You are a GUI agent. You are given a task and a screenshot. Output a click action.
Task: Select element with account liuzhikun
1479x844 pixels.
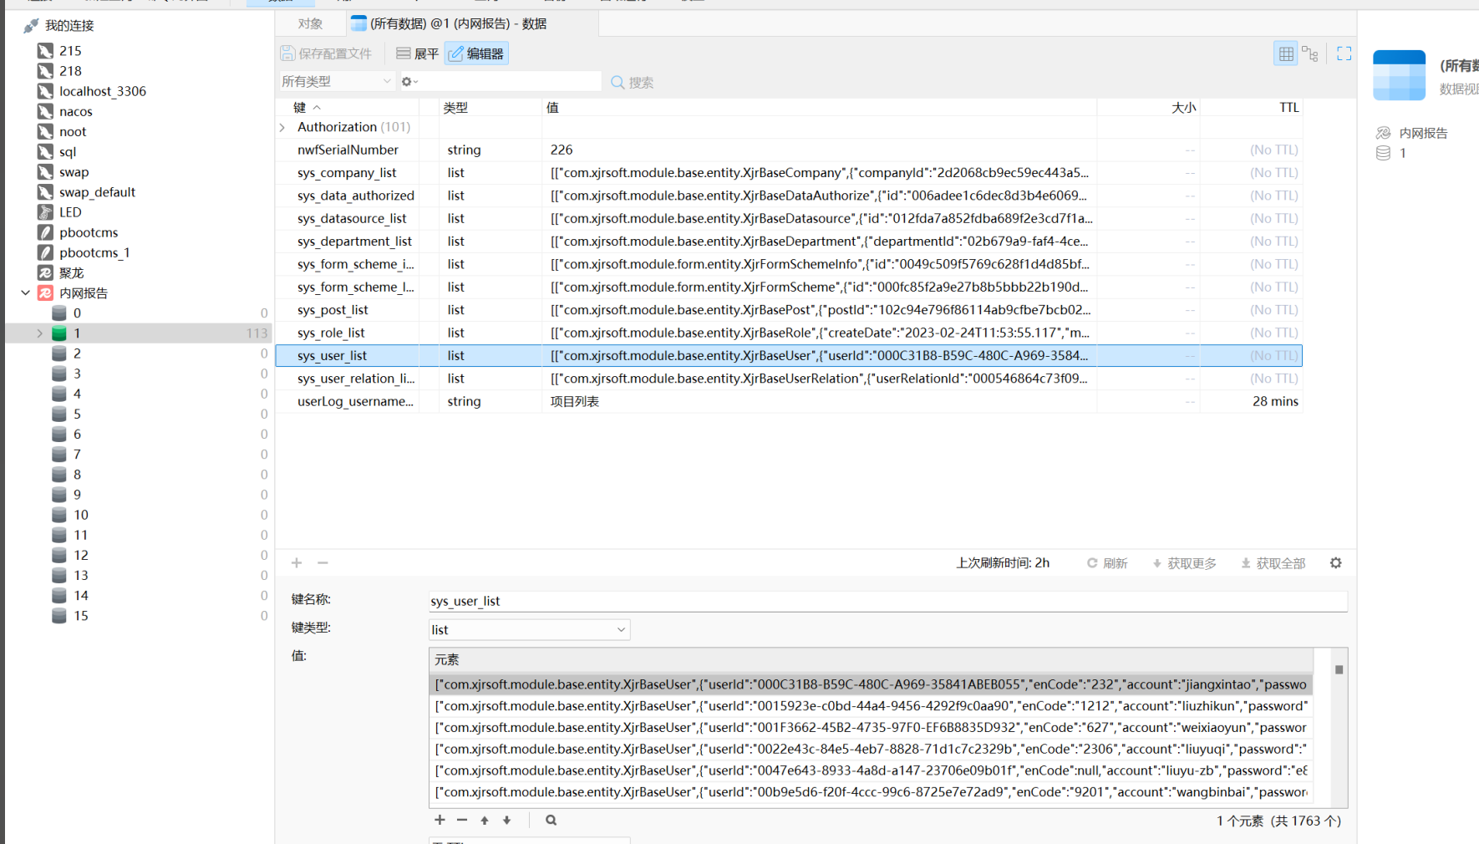click(x=871, y=705)
